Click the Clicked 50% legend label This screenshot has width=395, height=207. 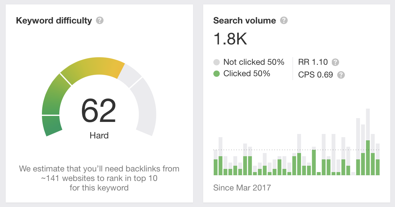tap(247, 74)
